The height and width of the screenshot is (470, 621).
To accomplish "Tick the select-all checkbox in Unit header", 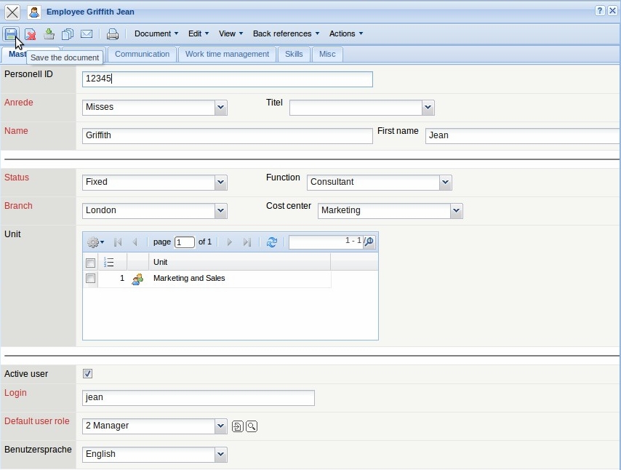I will (91, 263).
